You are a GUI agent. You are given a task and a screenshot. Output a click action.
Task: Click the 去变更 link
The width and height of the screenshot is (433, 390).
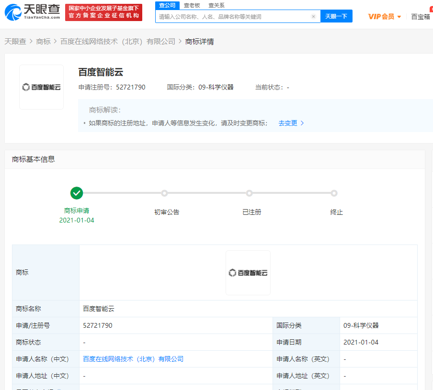[288, 123]
